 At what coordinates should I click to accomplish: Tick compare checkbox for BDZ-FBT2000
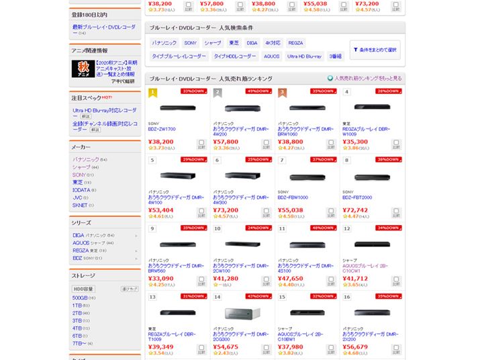(x=396, y=212)
